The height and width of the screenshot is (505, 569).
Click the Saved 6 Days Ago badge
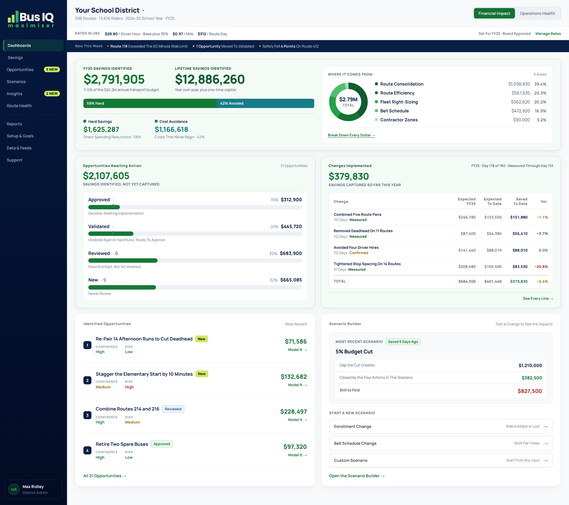[403, 342]
